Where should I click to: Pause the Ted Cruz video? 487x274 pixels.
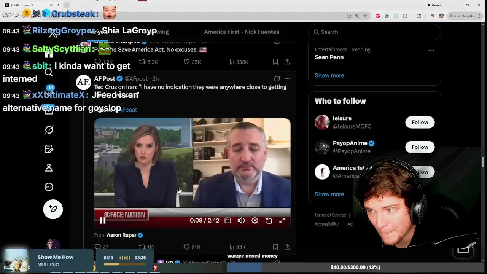103,220
